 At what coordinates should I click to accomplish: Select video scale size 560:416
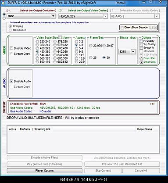tap(37, 62)
